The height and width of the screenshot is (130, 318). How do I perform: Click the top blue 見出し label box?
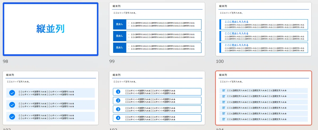point(120,24)
